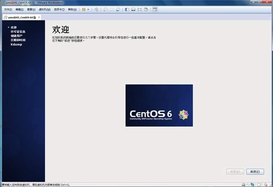Click the Send Ctrl+Alt+Del toolbar icon
Screen dimensions: 273x187
pyautogui.click(x=96, y=9)
